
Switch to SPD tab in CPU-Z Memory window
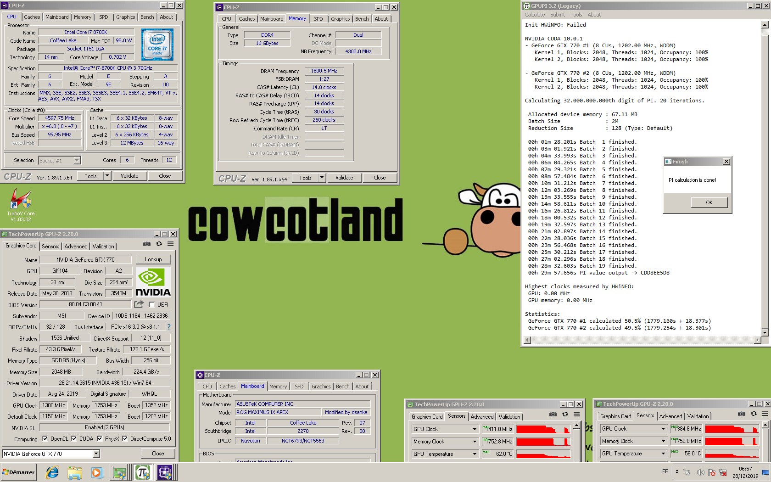pyautogui.click(x=318, y=19)
